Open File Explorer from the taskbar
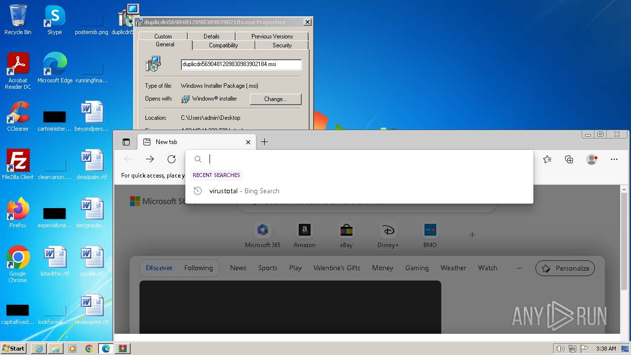Screen dimensions: 631x355 coord(56,349)
